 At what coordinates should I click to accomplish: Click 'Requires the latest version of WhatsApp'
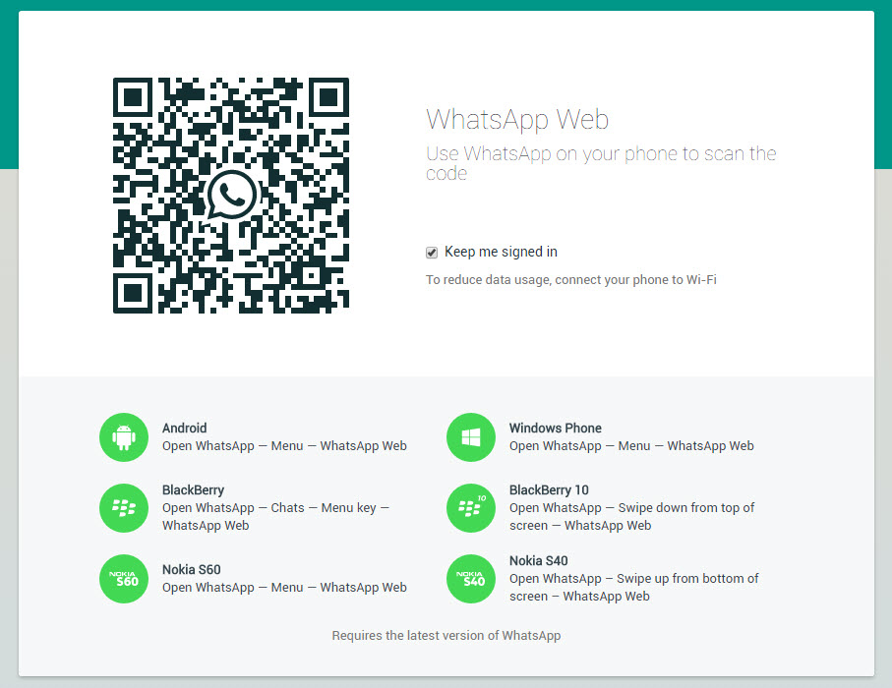click(x=446, y=636)
